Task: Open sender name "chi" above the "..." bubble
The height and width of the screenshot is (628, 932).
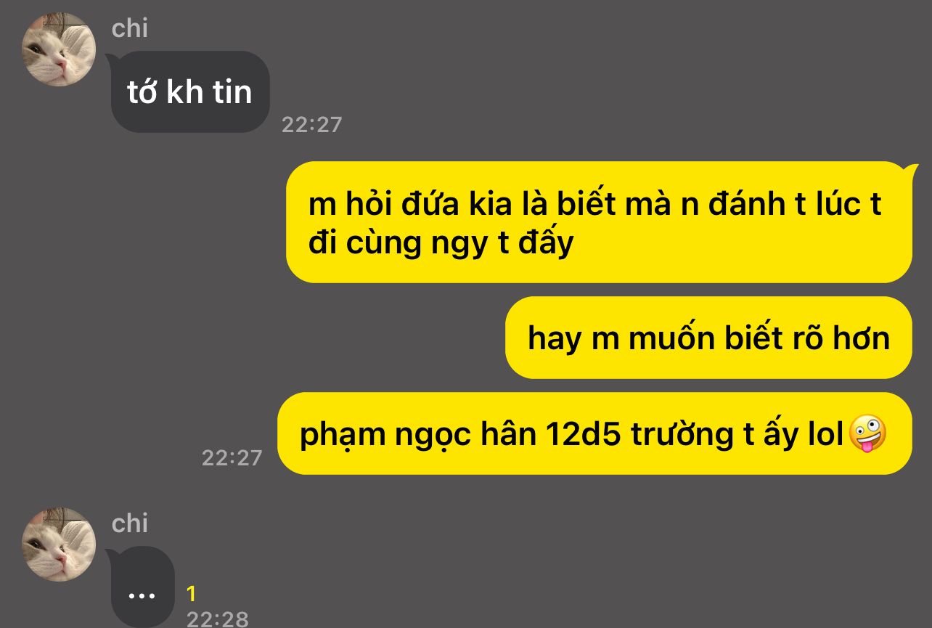Action: coord(130,523)
